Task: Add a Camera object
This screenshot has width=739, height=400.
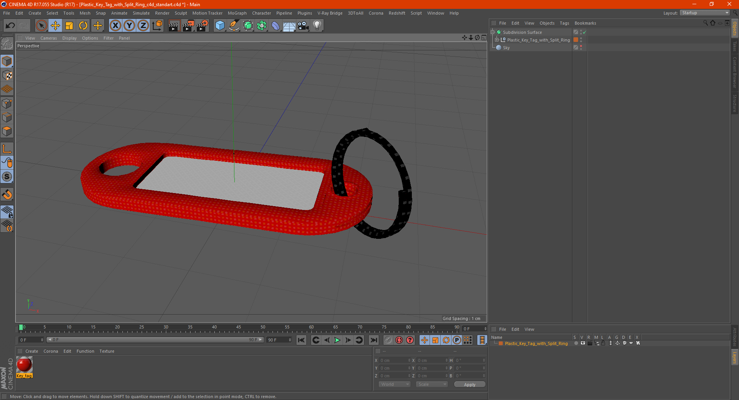Action: [x=303, y=26]
